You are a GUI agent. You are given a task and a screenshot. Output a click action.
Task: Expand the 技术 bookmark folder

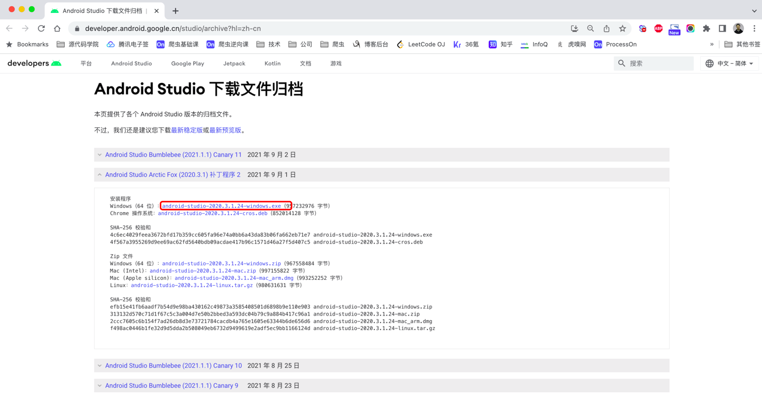click(269, 44)
